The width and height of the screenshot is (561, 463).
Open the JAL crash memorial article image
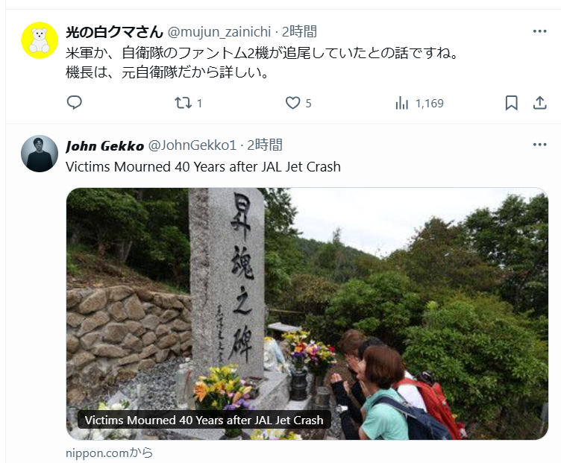pos(307,314)
